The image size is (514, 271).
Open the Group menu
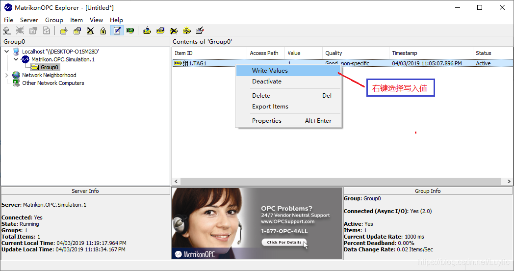[x=54, y=20]
